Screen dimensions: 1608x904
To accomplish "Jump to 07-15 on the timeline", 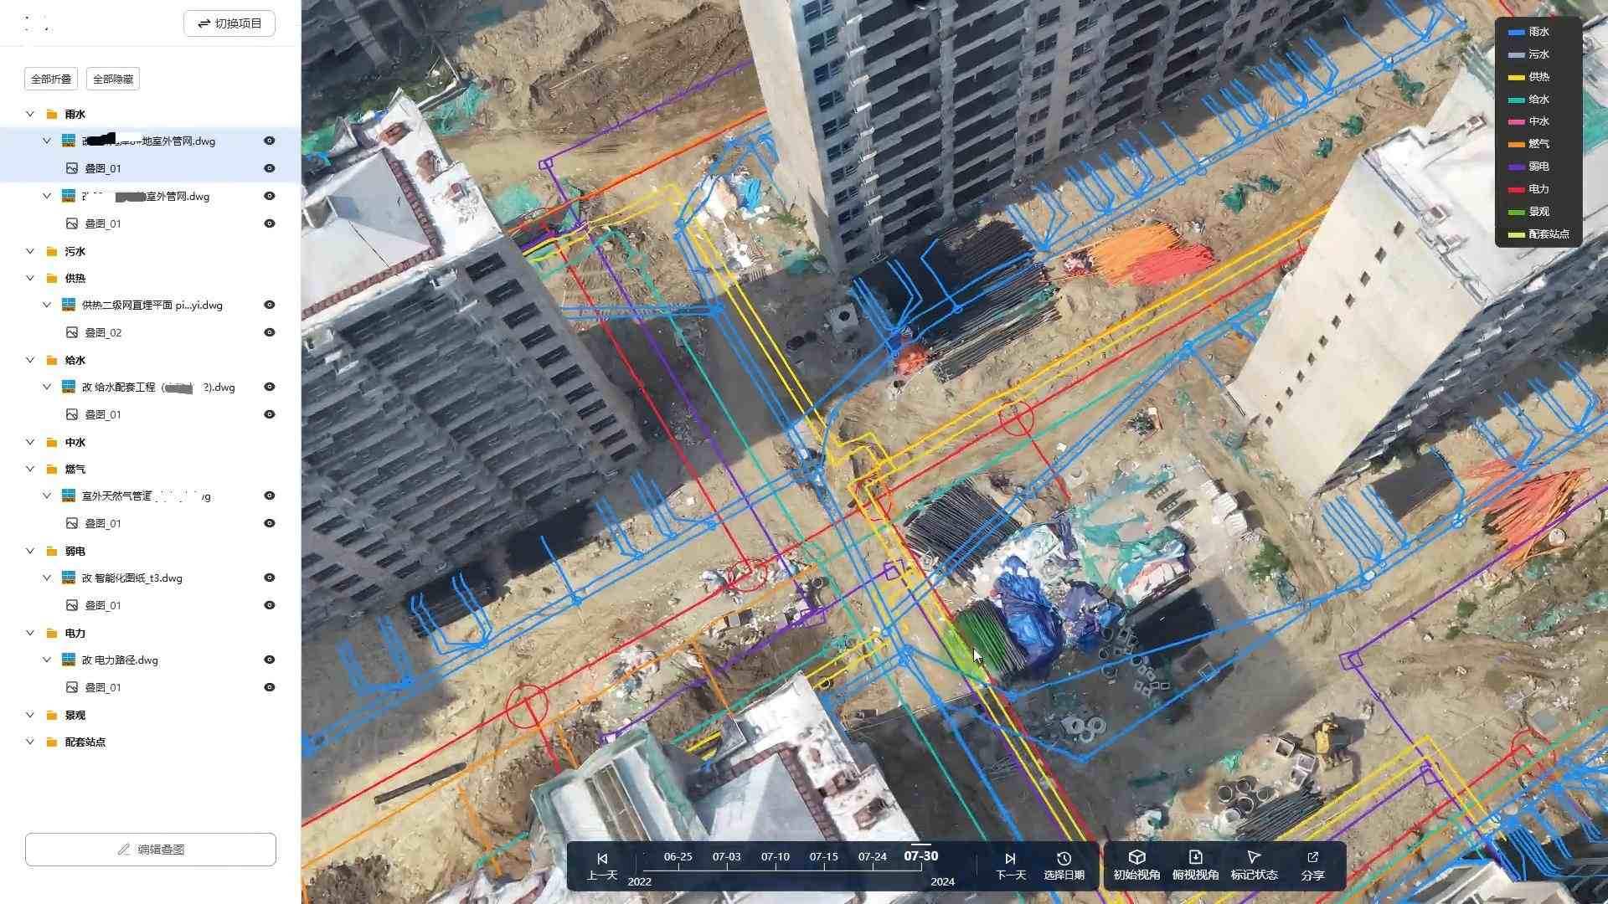I will pos(823,857).
